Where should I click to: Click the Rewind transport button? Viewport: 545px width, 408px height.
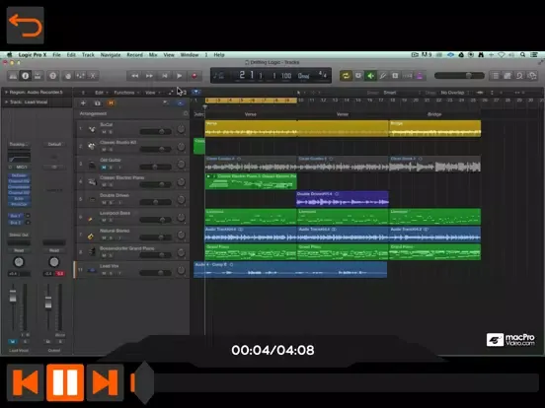point(135,76)
